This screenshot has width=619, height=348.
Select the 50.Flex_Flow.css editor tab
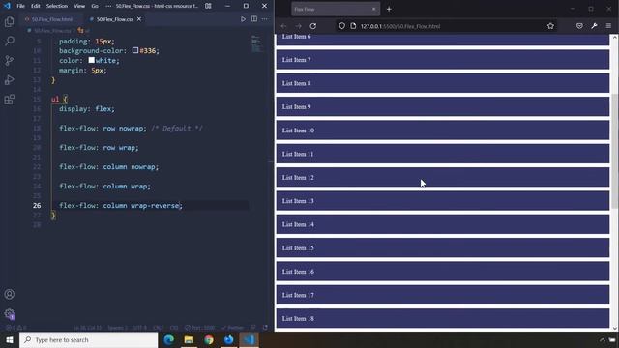click(x=114, y=19)
